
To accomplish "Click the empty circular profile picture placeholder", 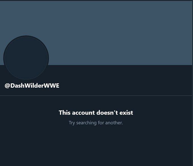I will pyautogui.click(x=26, y=58).
